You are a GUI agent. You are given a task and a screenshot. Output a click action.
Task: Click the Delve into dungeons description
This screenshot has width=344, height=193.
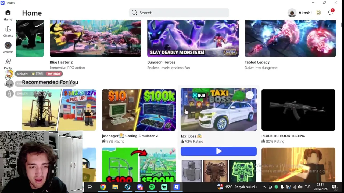(261, 68)
